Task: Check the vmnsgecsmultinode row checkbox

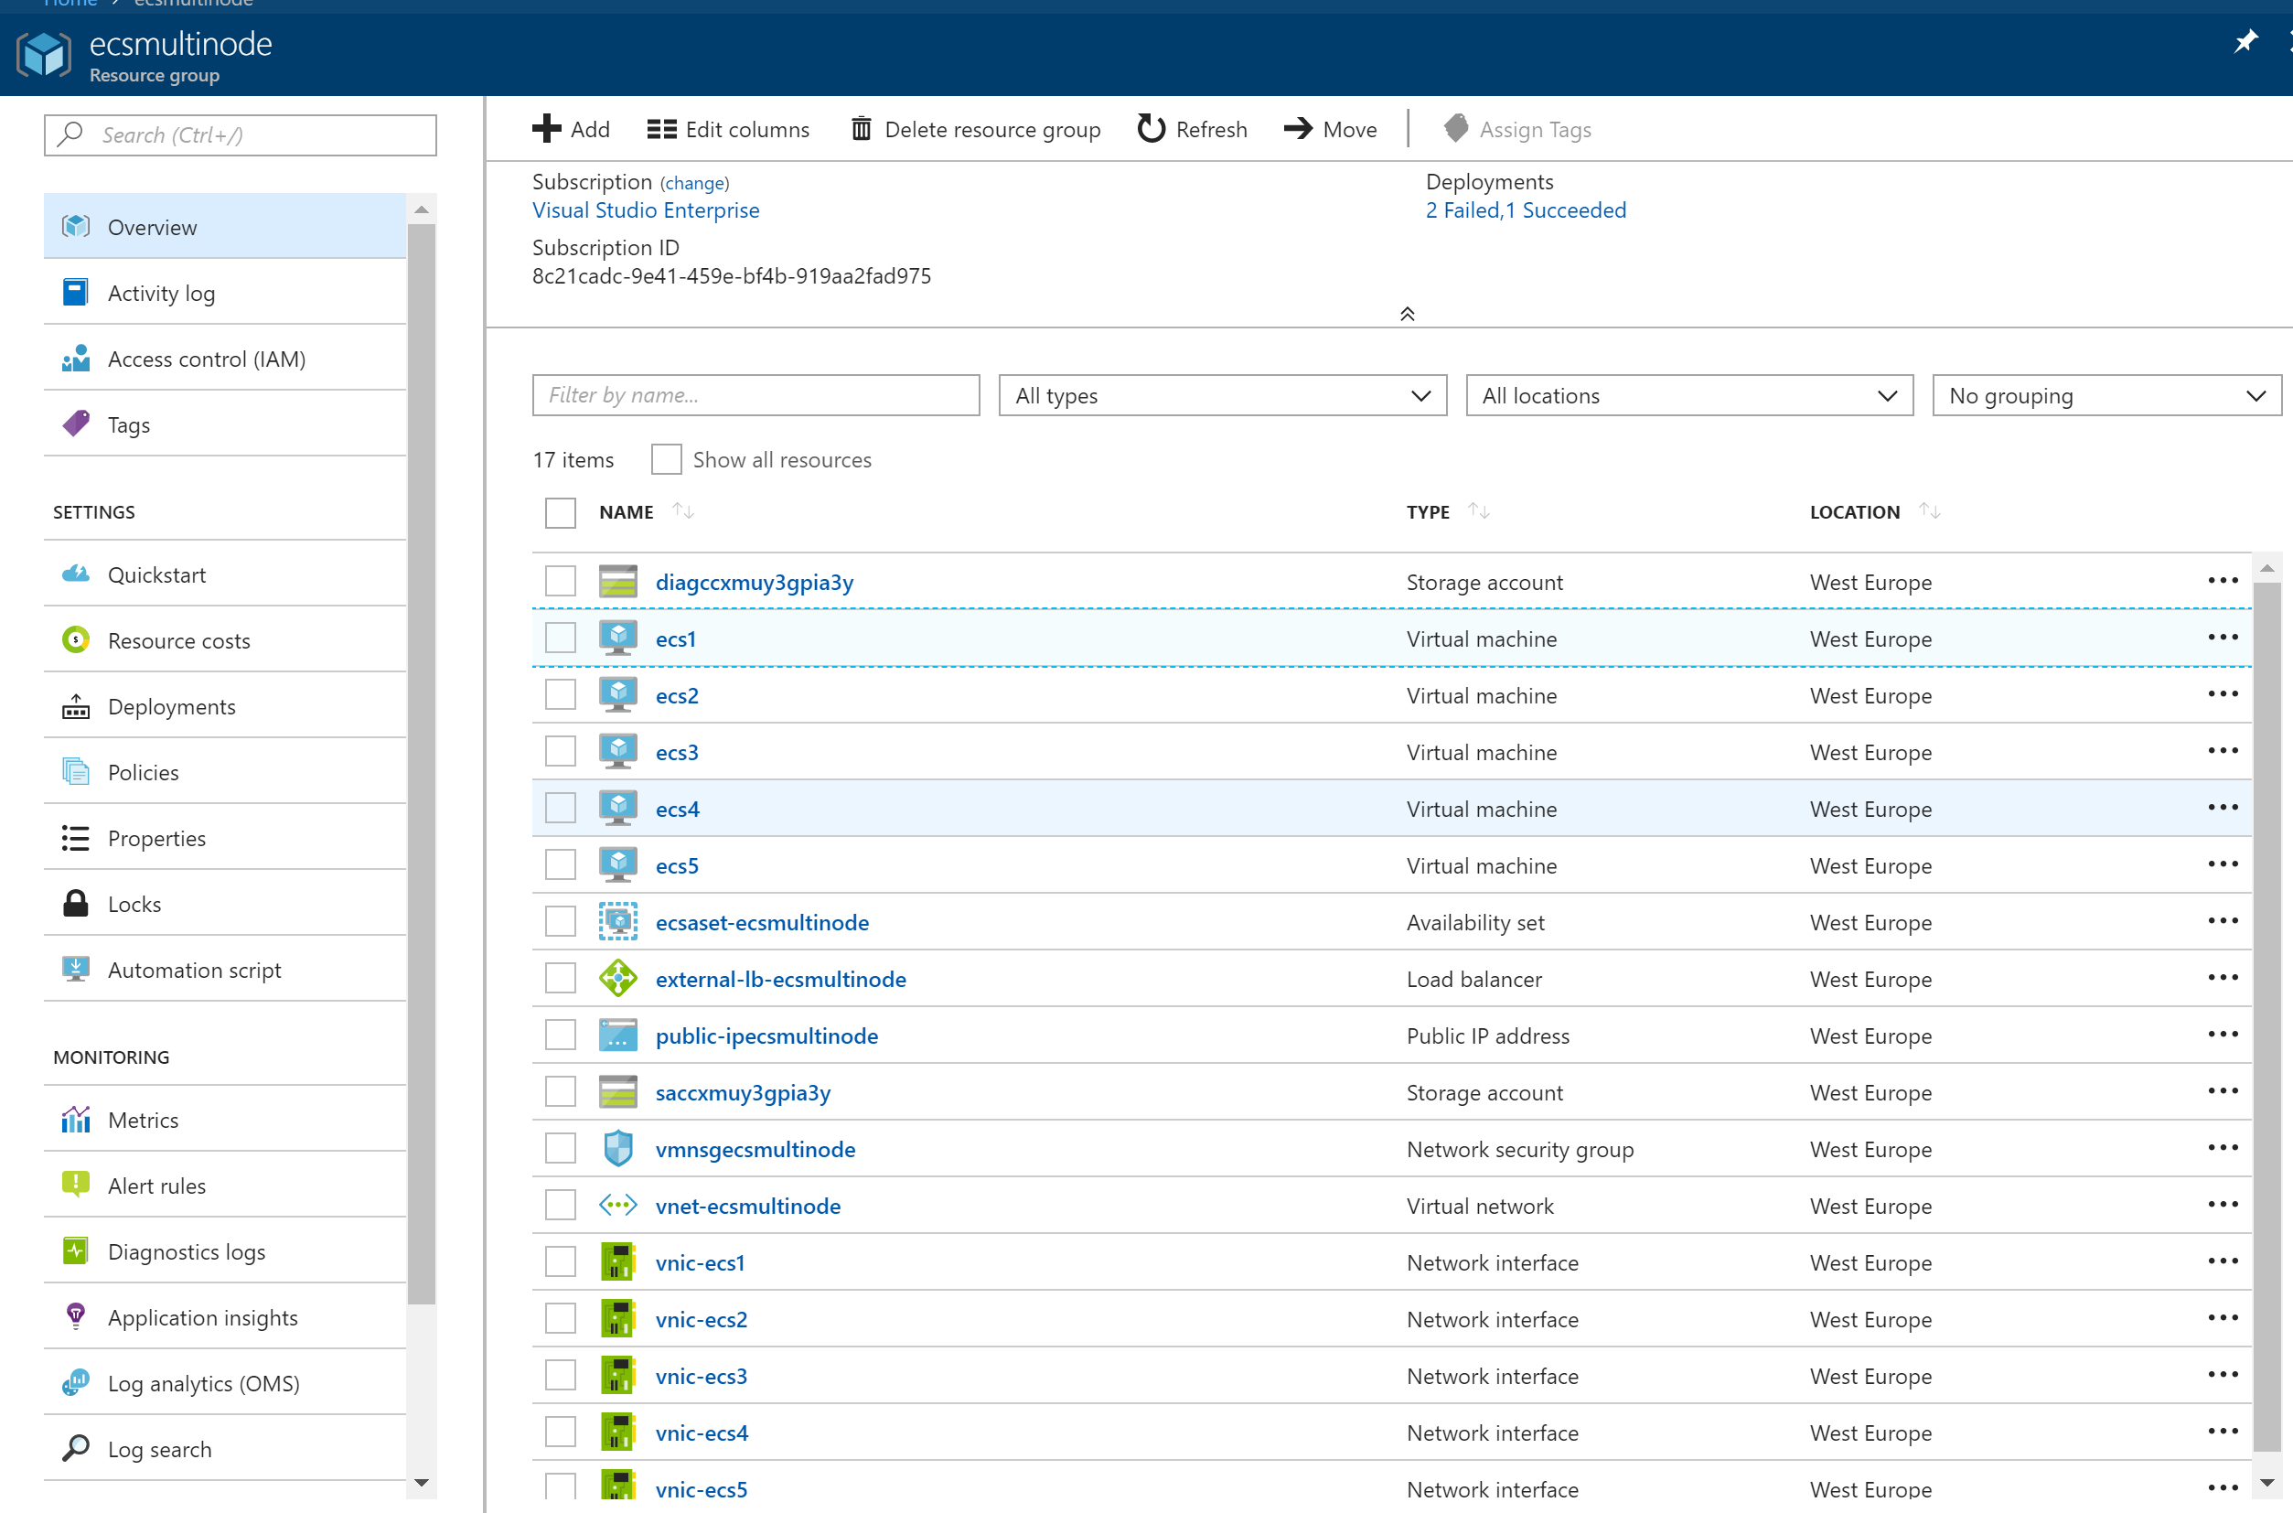Action: [561, 1148]
